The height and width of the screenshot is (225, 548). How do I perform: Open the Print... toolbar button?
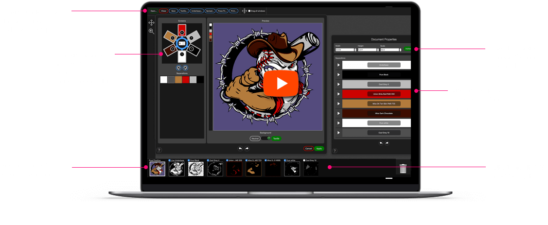click(x=233, y=11)
